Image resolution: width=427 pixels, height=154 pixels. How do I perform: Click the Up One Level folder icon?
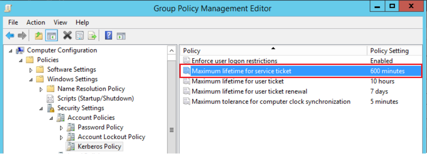39,36
